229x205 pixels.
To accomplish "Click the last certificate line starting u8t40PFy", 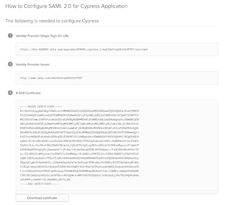I will (x=45, y=179).
